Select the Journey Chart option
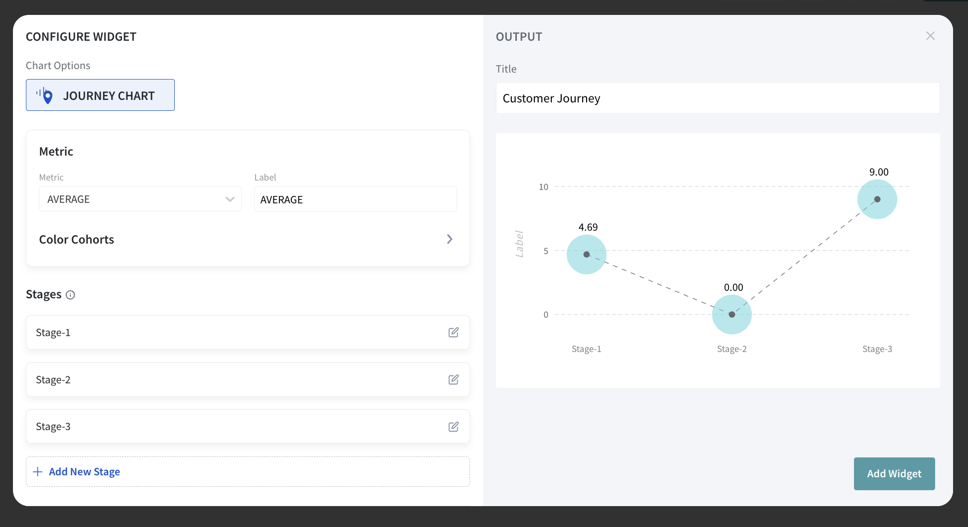968x527 pixels. coord(100,95)
